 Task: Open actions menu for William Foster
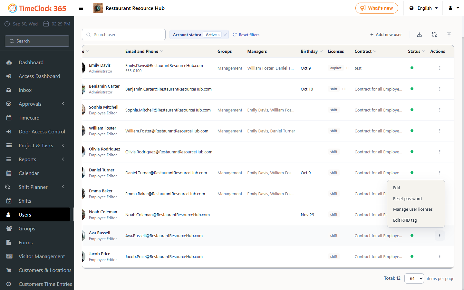pyautogui.click(x=440, y=131)
